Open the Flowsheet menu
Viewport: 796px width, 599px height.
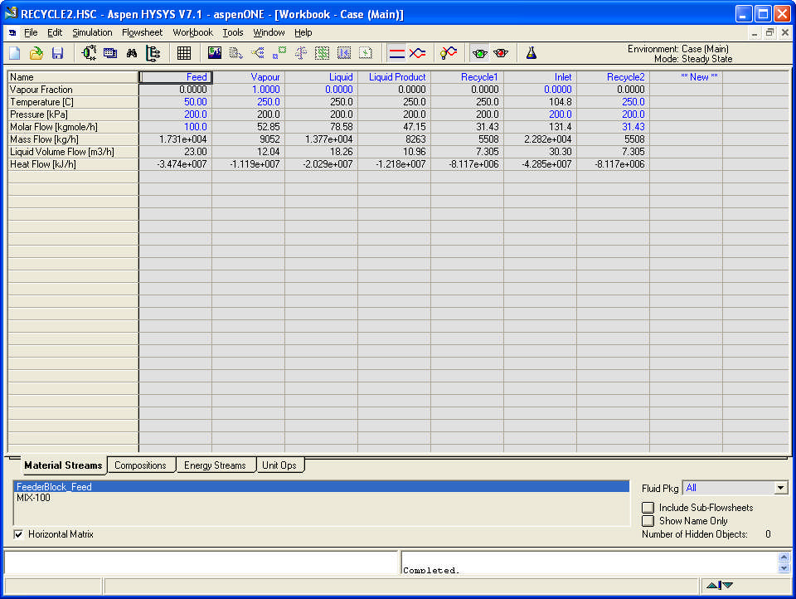pos(142,32)
